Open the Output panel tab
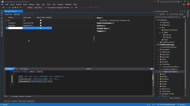 pyautogui.click(x=14, y=101)
